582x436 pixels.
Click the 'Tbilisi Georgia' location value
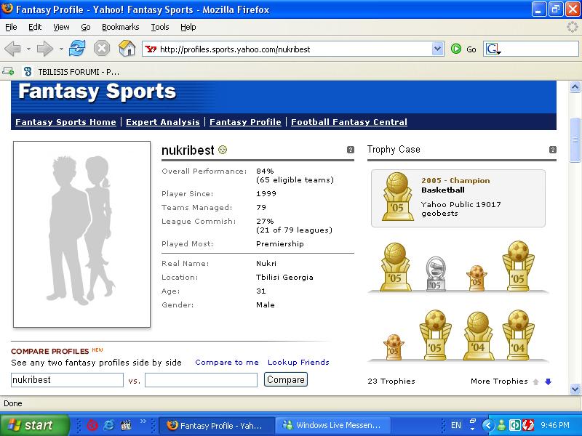(x=284, y=278)
